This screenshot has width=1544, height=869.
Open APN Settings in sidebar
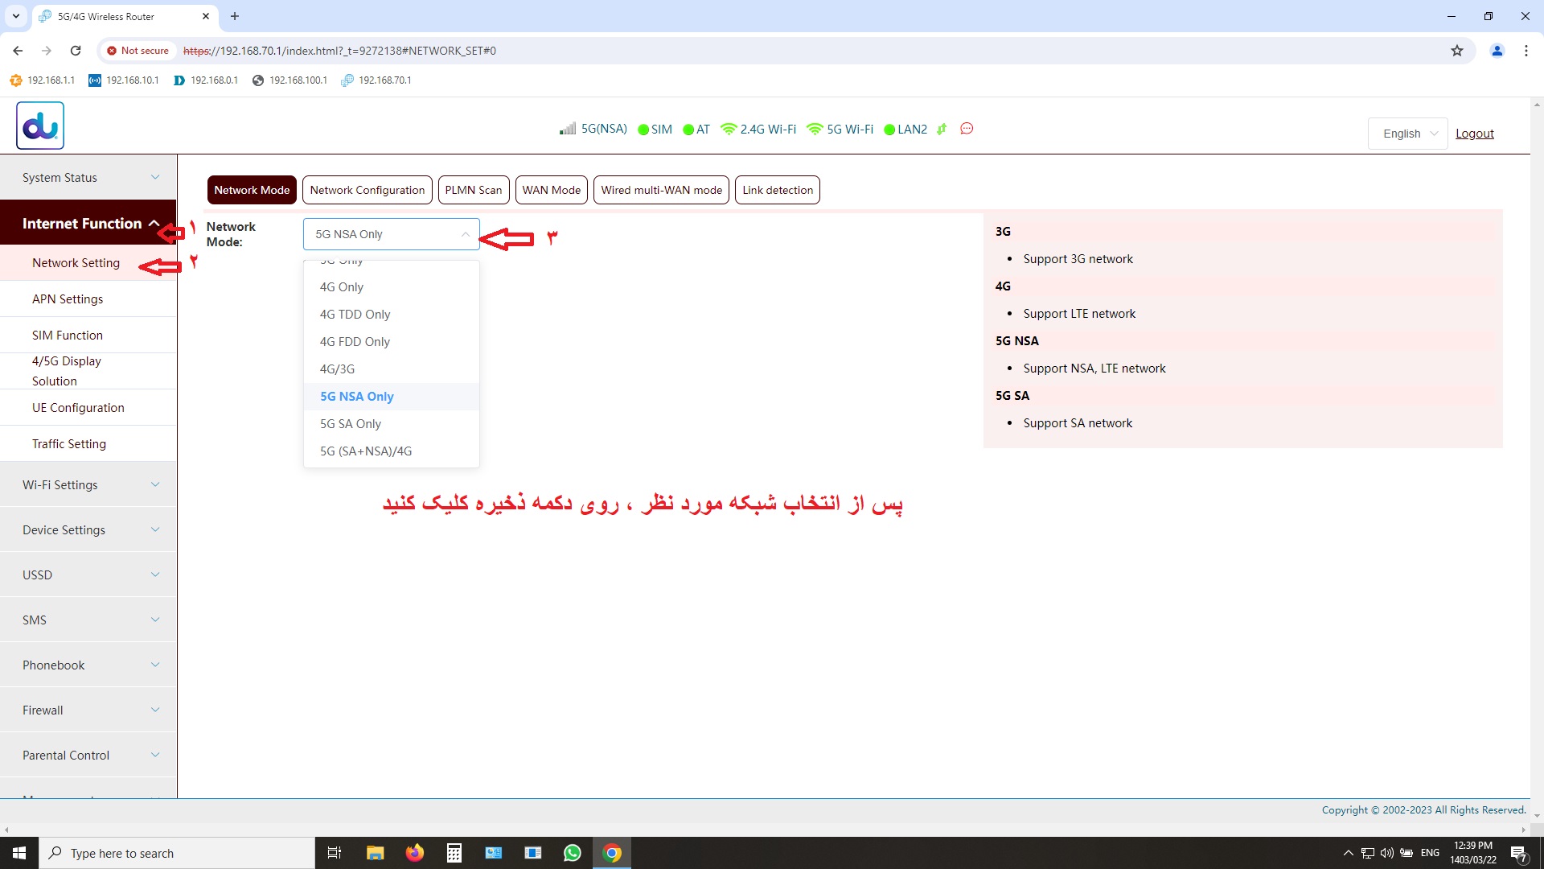tap(68, 299)
